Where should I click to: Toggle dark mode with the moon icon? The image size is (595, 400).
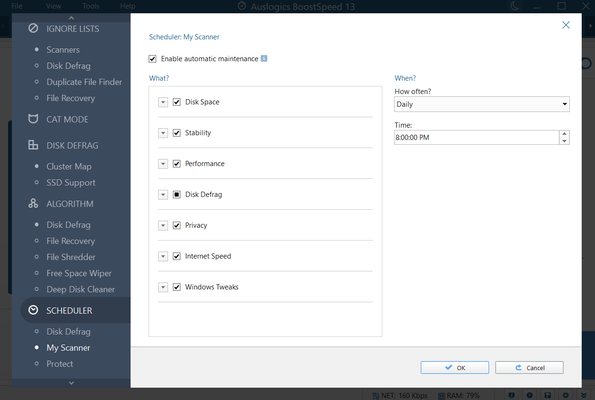pos(515,6)
